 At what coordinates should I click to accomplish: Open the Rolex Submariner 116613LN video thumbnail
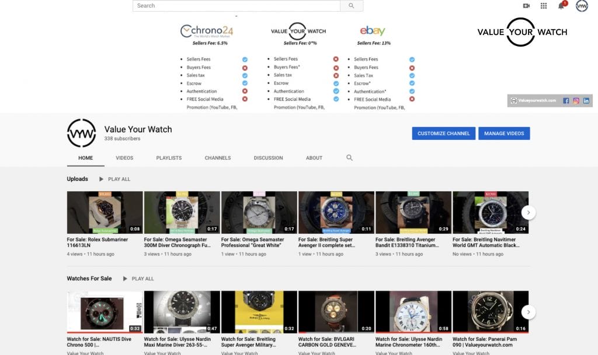click(x=105, y=212)
